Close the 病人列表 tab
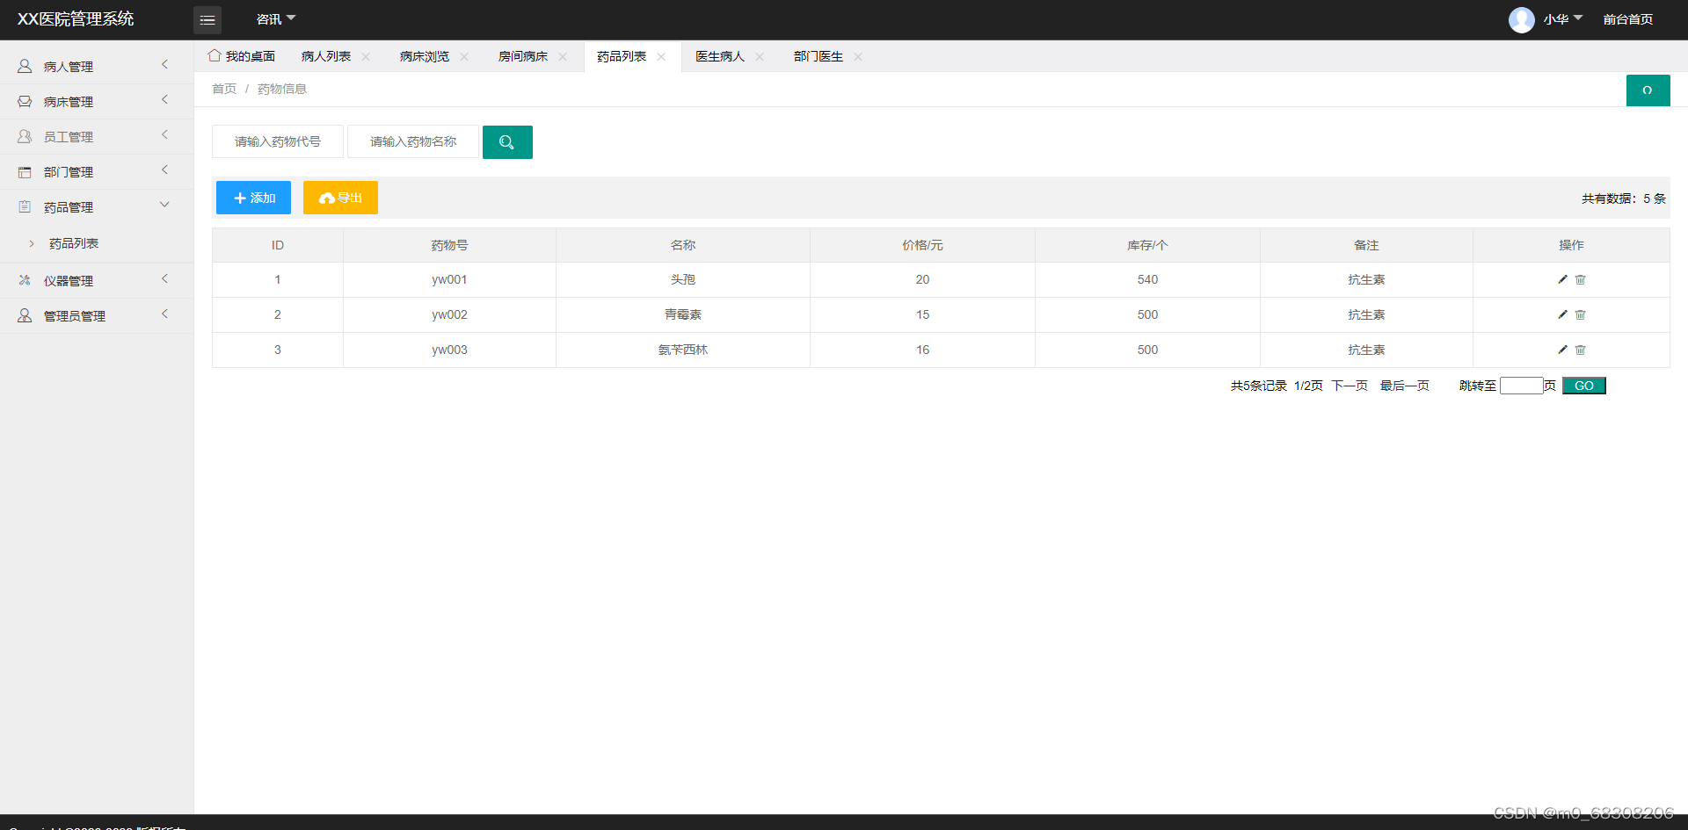Image resolution: width=1688 pixels, height=830 pixels. [366, 56]
